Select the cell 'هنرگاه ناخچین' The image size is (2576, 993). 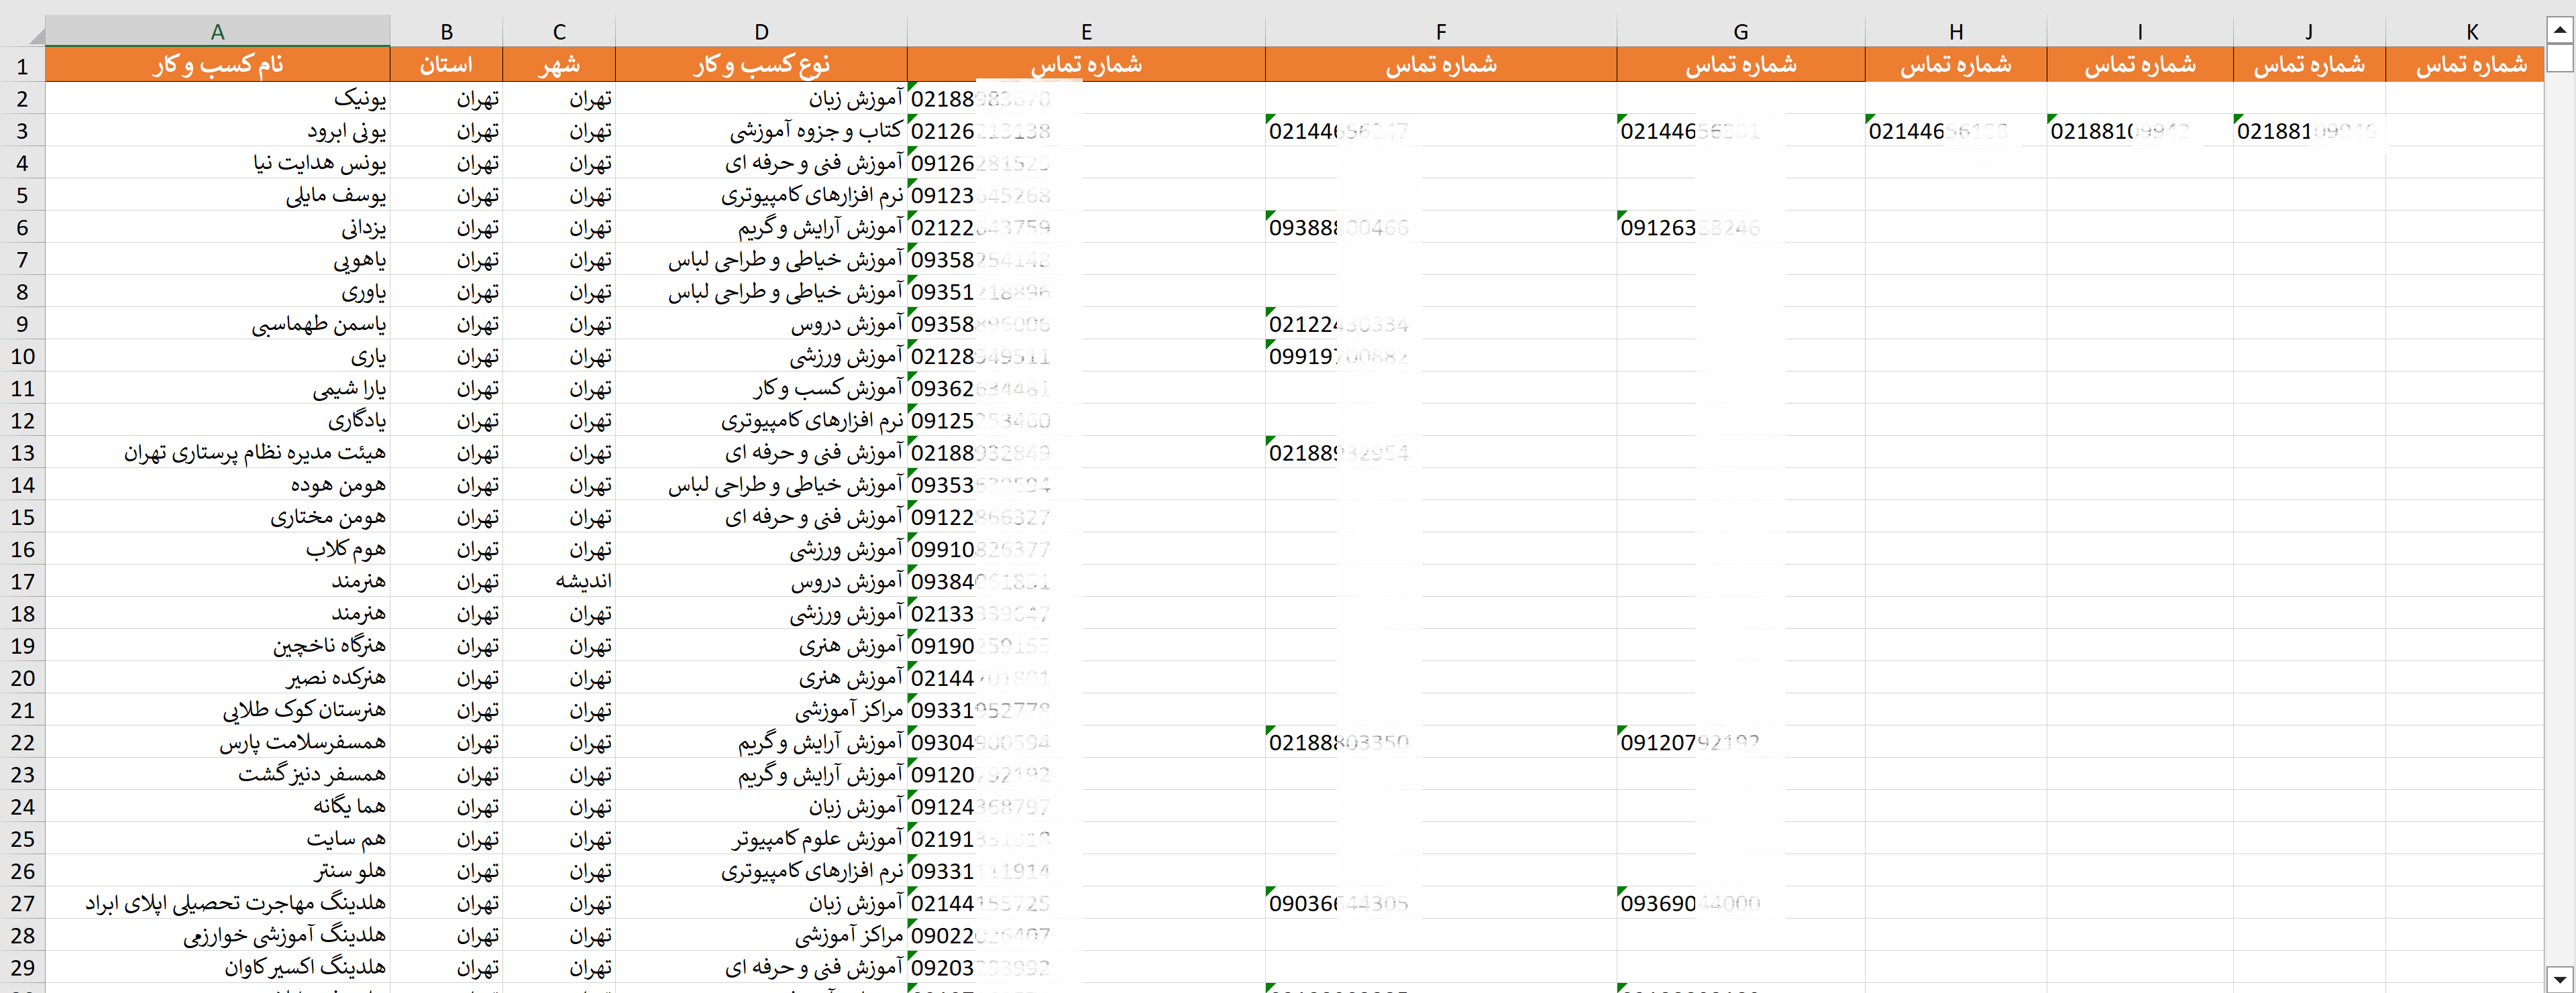pos(217,646)
